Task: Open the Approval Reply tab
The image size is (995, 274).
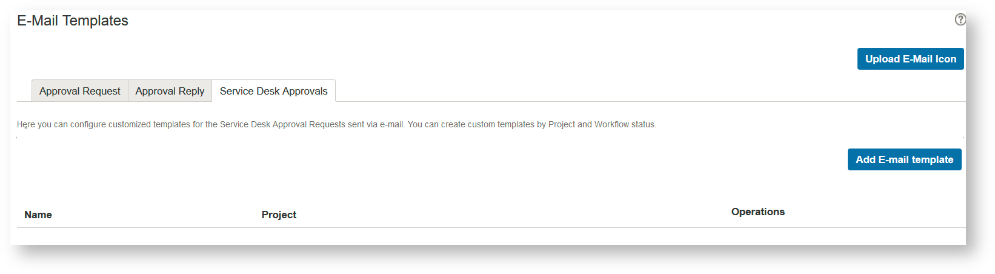Action: (x=170, y=91)
